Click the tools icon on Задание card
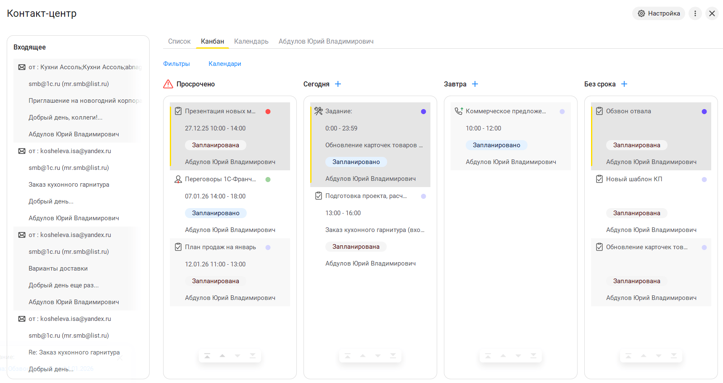 tap(318, 111)
